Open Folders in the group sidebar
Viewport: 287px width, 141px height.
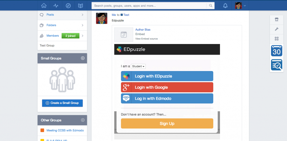tap(51, 25)
